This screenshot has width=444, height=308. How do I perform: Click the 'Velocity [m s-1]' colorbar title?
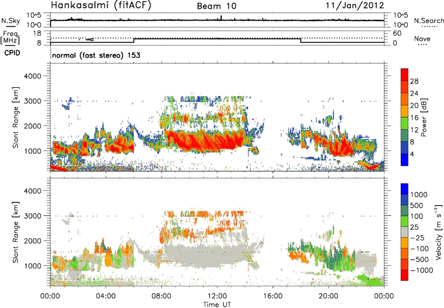(438, 232)
